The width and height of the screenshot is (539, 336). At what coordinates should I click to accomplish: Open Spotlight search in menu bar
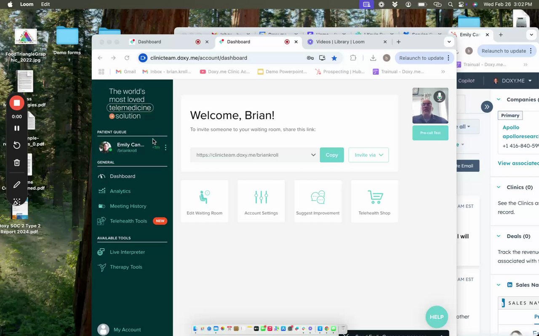(x=451, y=4)
